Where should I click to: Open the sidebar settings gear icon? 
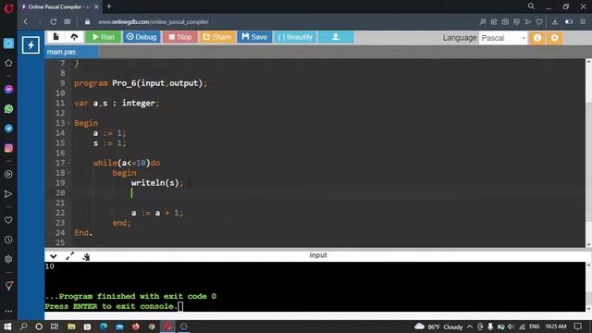pyautogui.click(x=8, y=259)
